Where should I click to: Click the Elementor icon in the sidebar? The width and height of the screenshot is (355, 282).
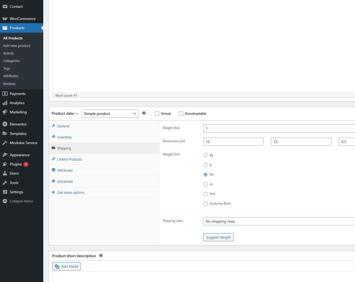pos(5,124)
